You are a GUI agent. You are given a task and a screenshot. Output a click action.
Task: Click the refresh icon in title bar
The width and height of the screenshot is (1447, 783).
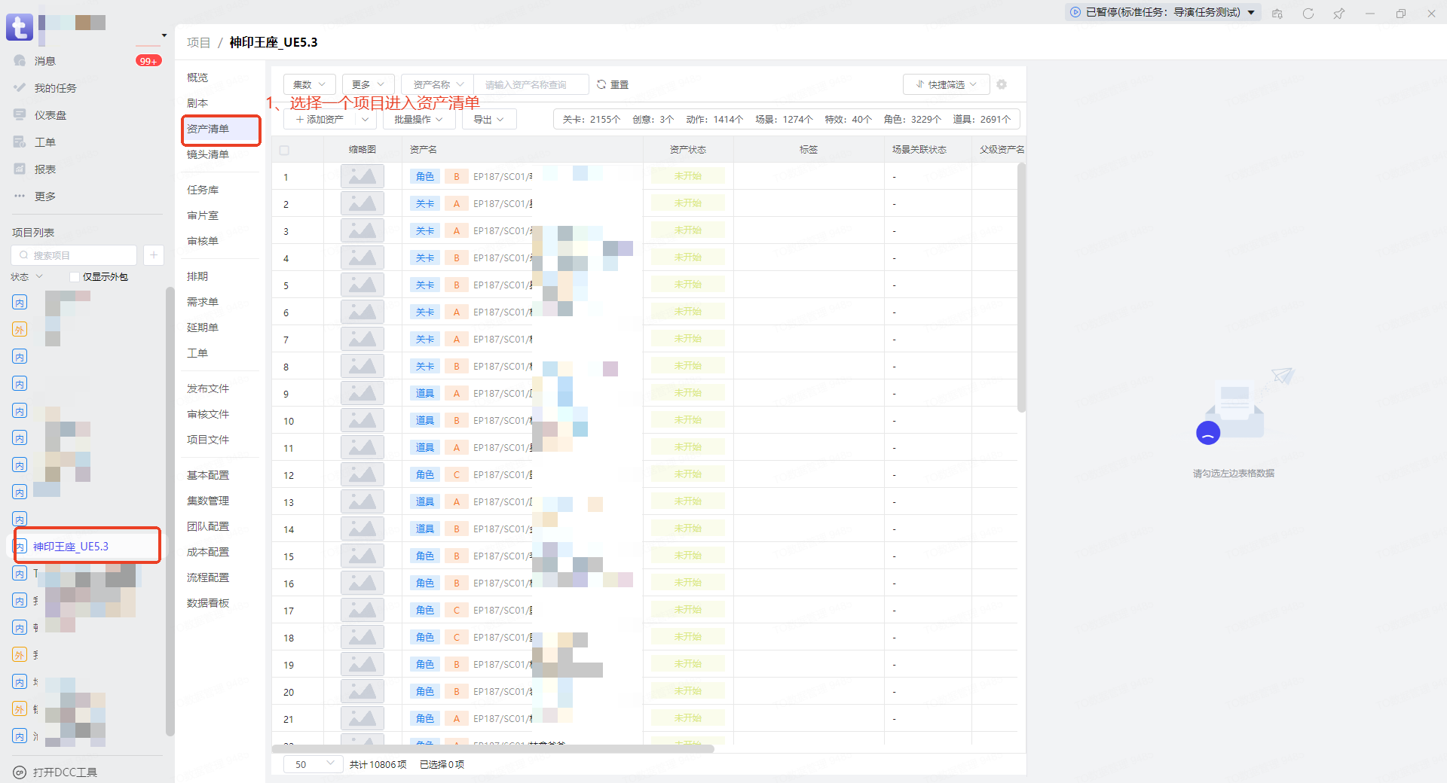[1308, 14]
